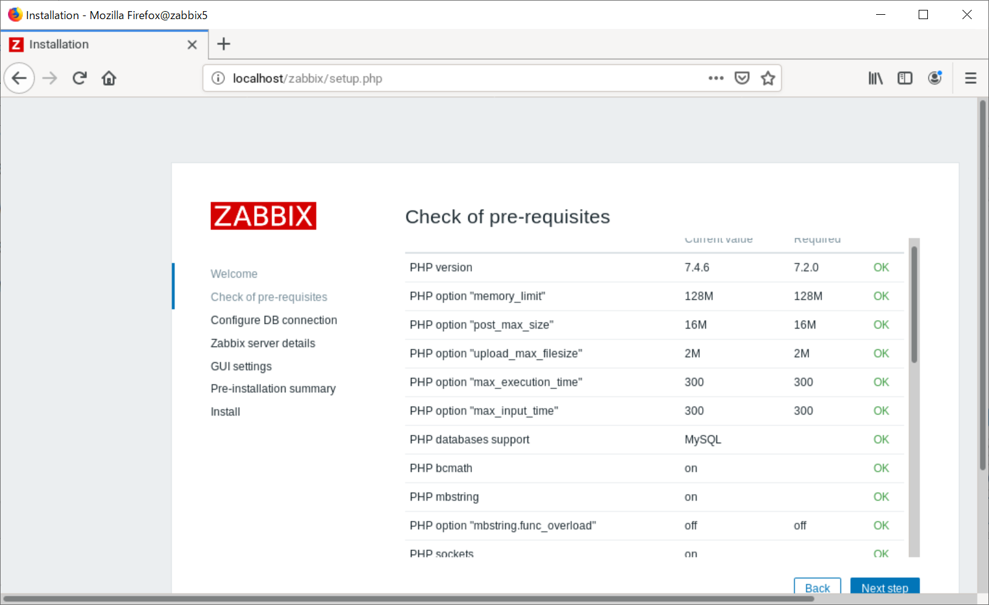Maximize the Firefox window
989x605 pixels.
point(923,14)
